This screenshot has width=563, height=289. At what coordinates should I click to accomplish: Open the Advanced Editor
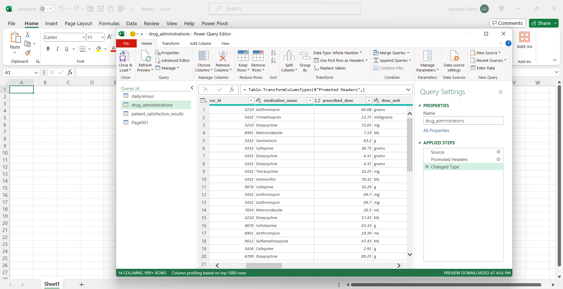coord(173,60)
